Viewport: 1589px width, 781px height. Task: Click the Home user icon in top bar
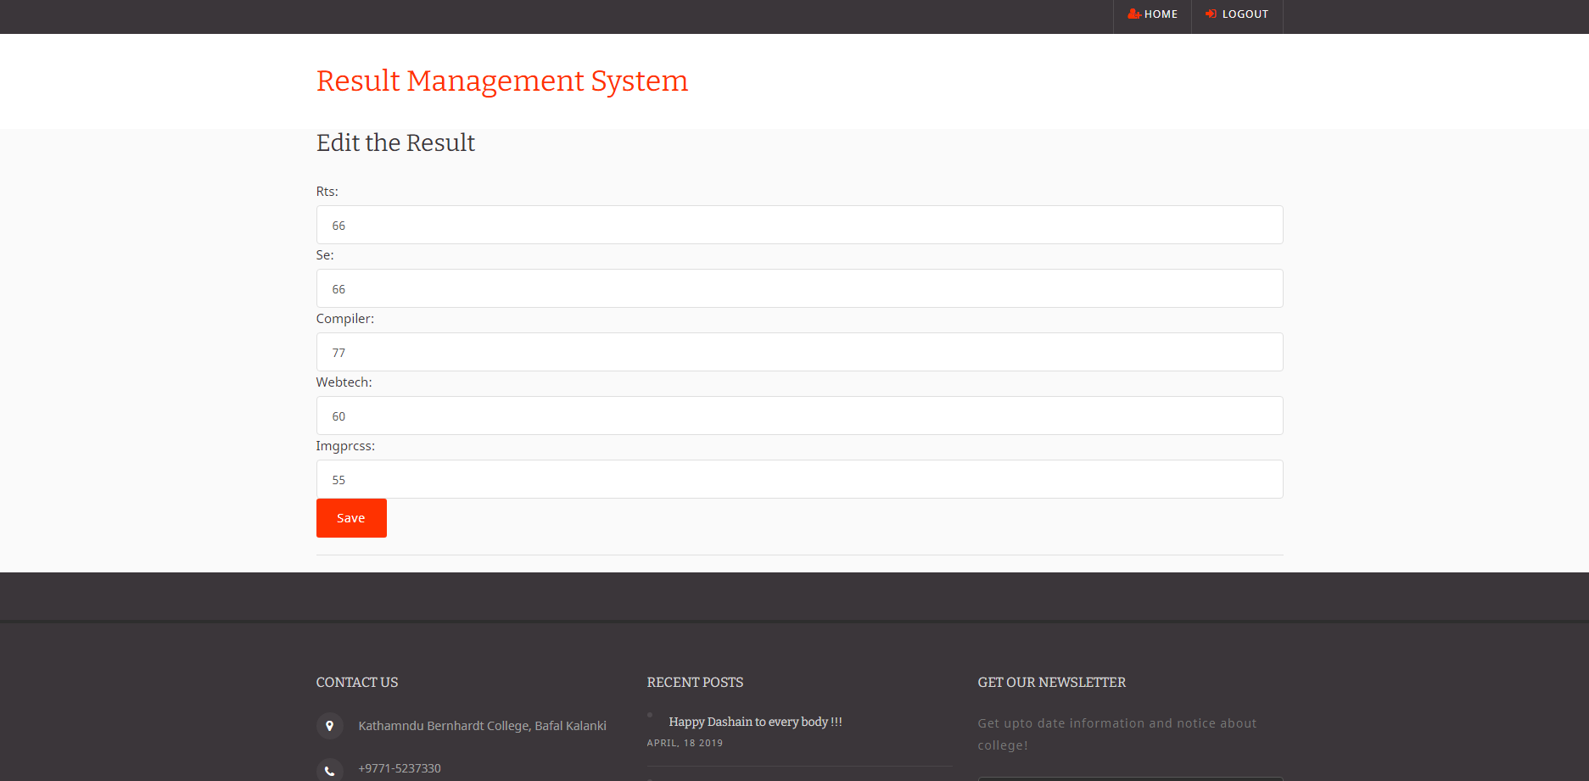tap(1133, 14)
